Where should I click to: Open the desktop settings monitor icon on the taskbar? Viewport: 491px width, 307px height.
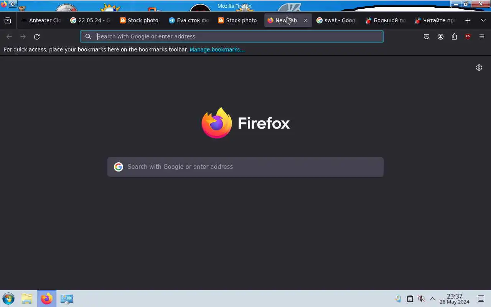pyautogui.click(x=66, y=299)
